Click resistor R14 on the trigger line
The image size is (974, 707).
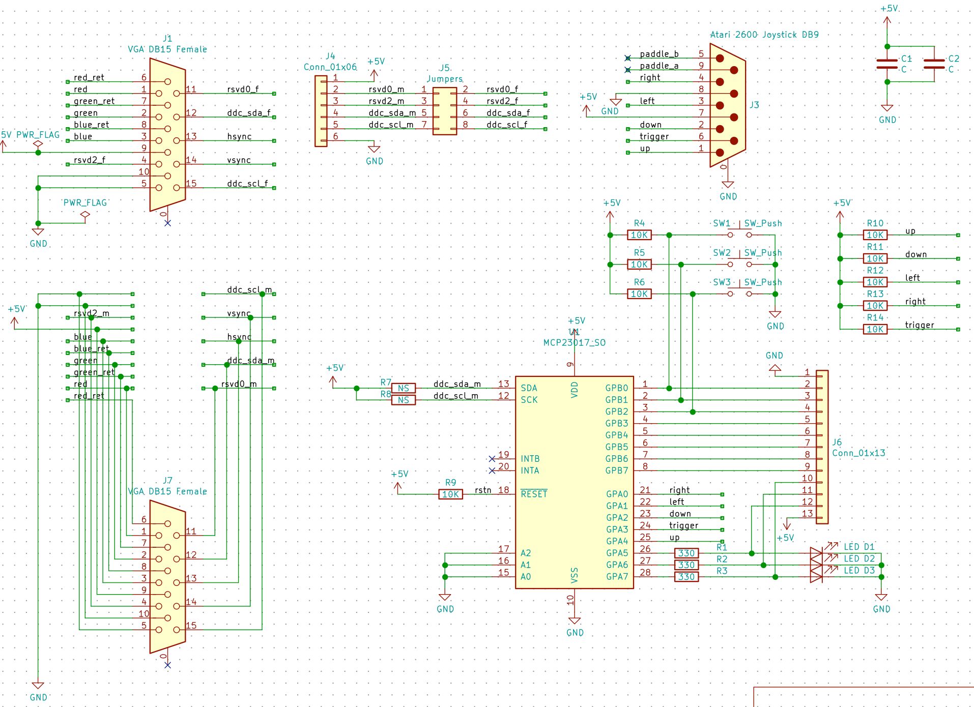tap(875, 329)
